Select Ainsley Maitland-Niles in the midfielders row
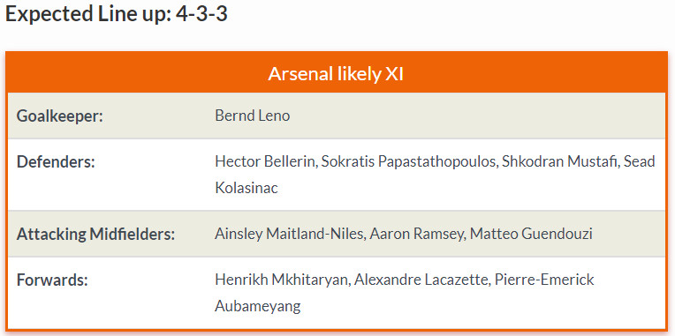 pyautogui.click(x=289, y=235)
